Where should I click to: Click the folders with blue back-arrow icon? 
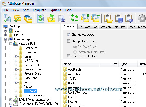pos(28,18)
